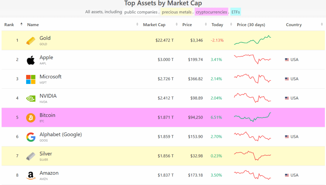Viewport: 326px width, 185px height.
Task: Sort by Today column arrows
Action: [231, 24]
